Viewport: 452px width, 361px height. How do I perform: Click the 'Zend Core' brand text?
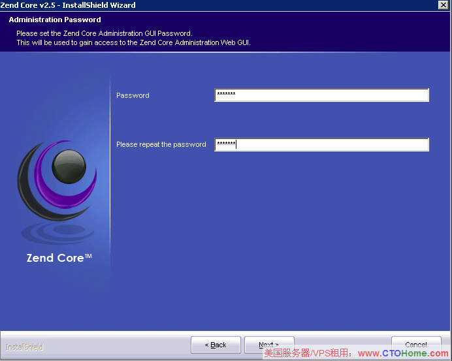point(59,258)
